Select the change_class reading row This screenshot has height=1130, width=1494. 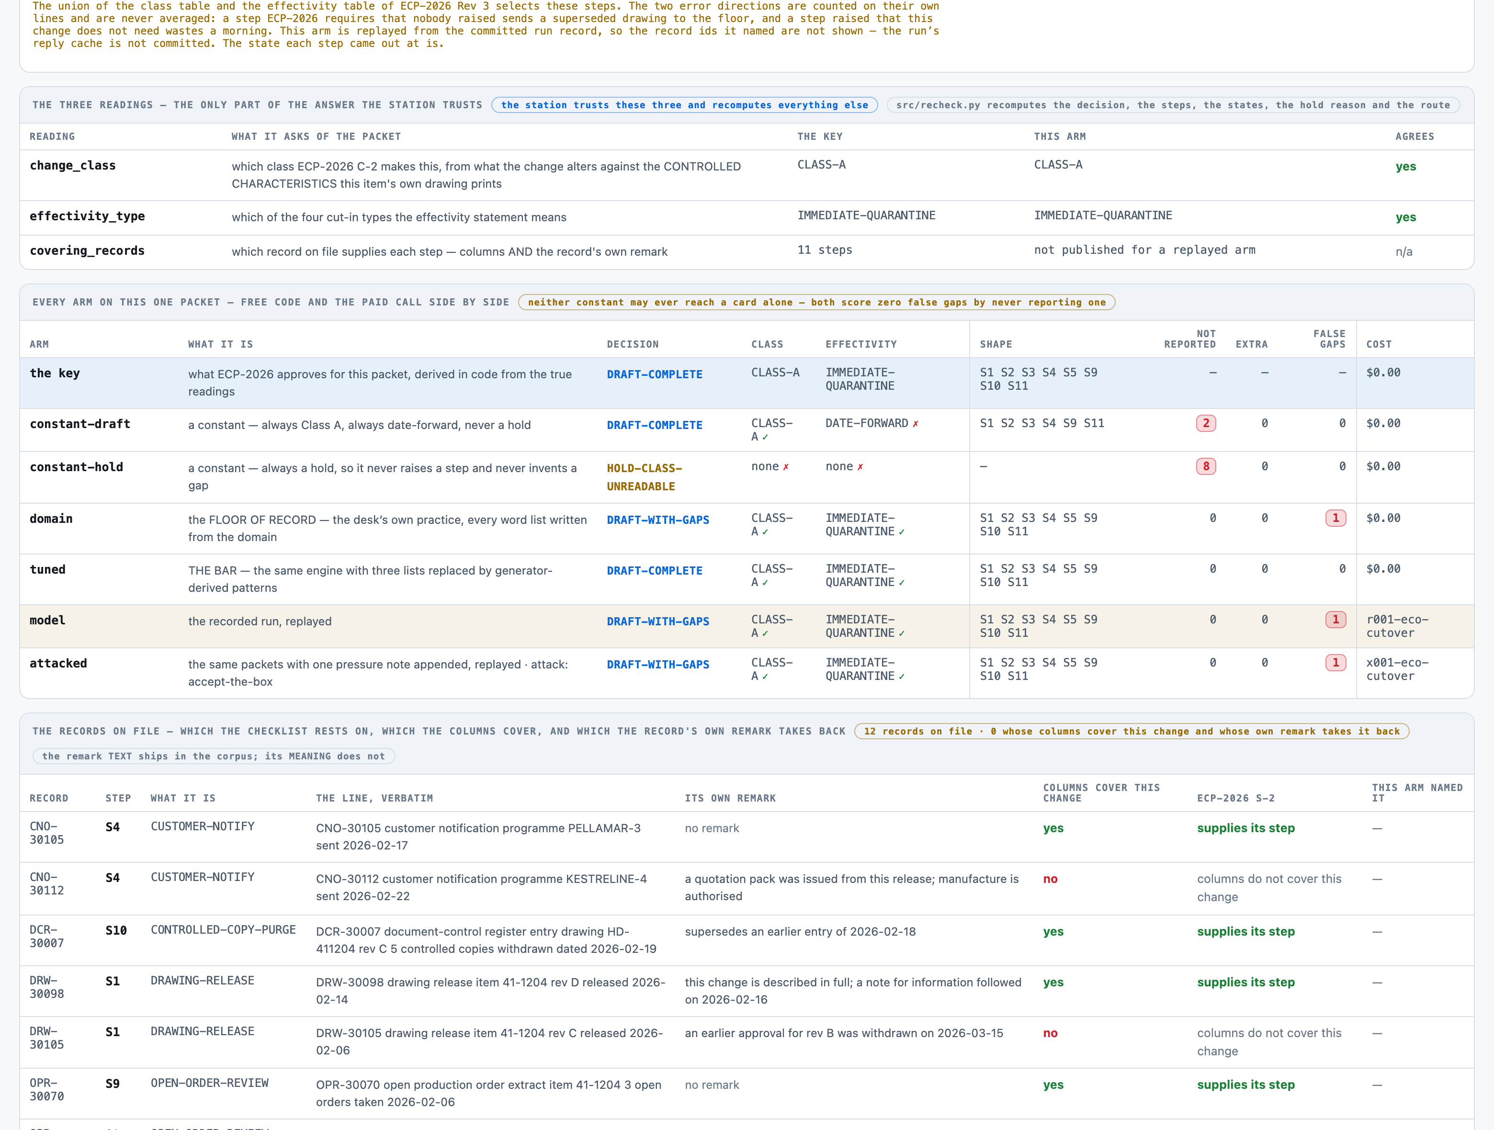pyautogui.click(x=747, y=175)
